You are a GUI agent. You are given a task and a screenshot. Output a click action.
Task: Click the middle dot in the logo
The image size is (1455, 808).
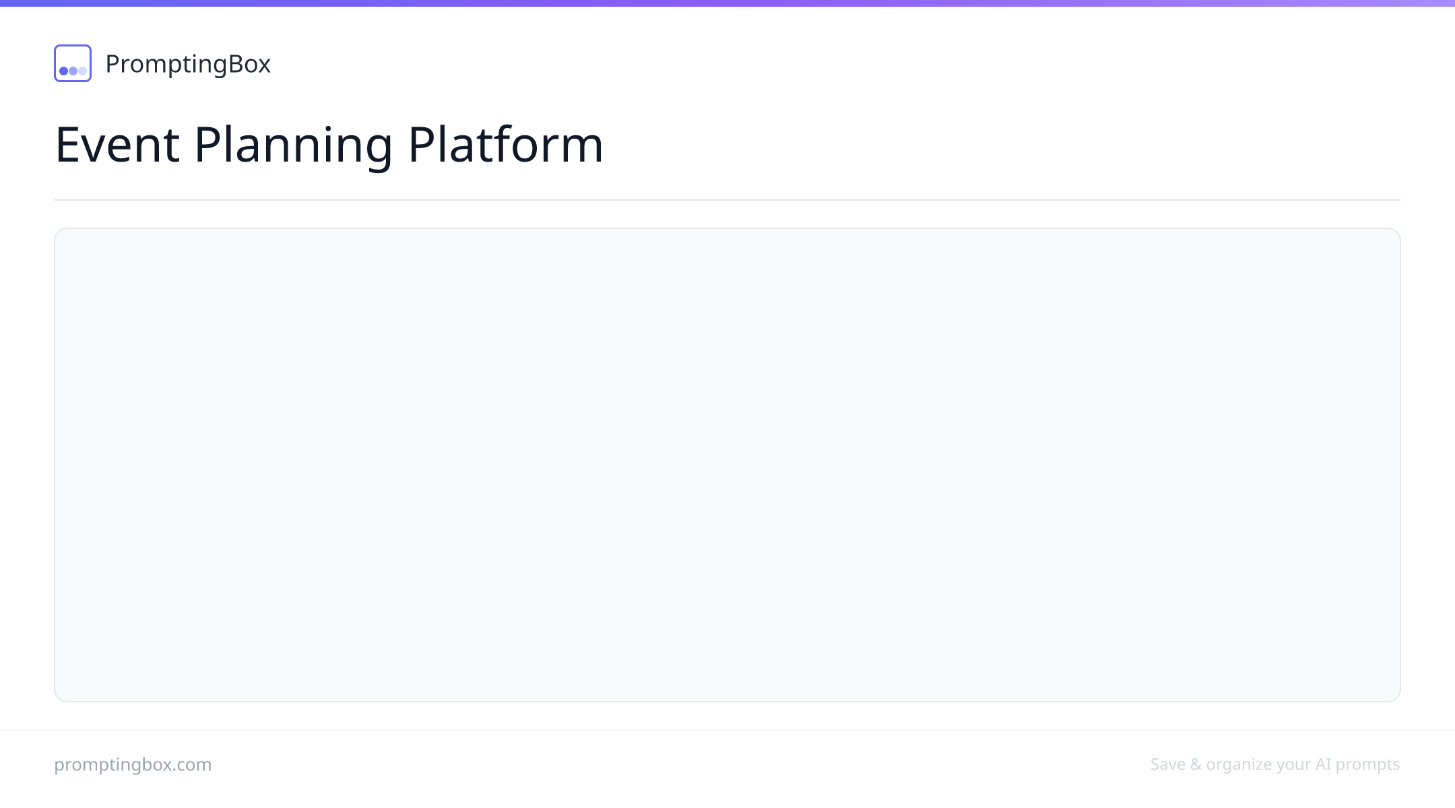[x=73, y=71]
